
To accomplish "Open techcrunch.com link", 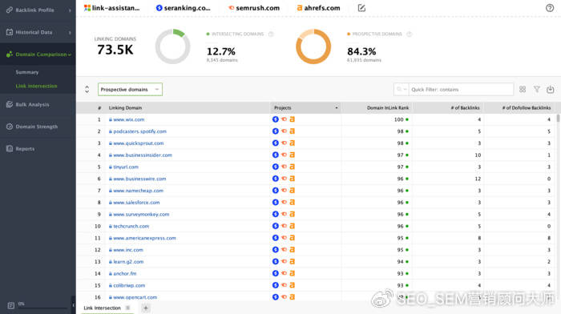I will tap(131, 226).
